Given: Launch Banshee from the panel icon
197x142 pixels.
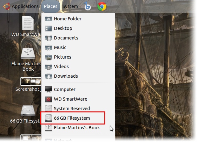Looking at the screenshot, I should point(87,6).
